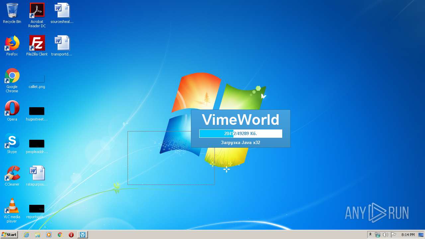Open the ratepurpos Word document
425x239 pixels.
(37, 176)
